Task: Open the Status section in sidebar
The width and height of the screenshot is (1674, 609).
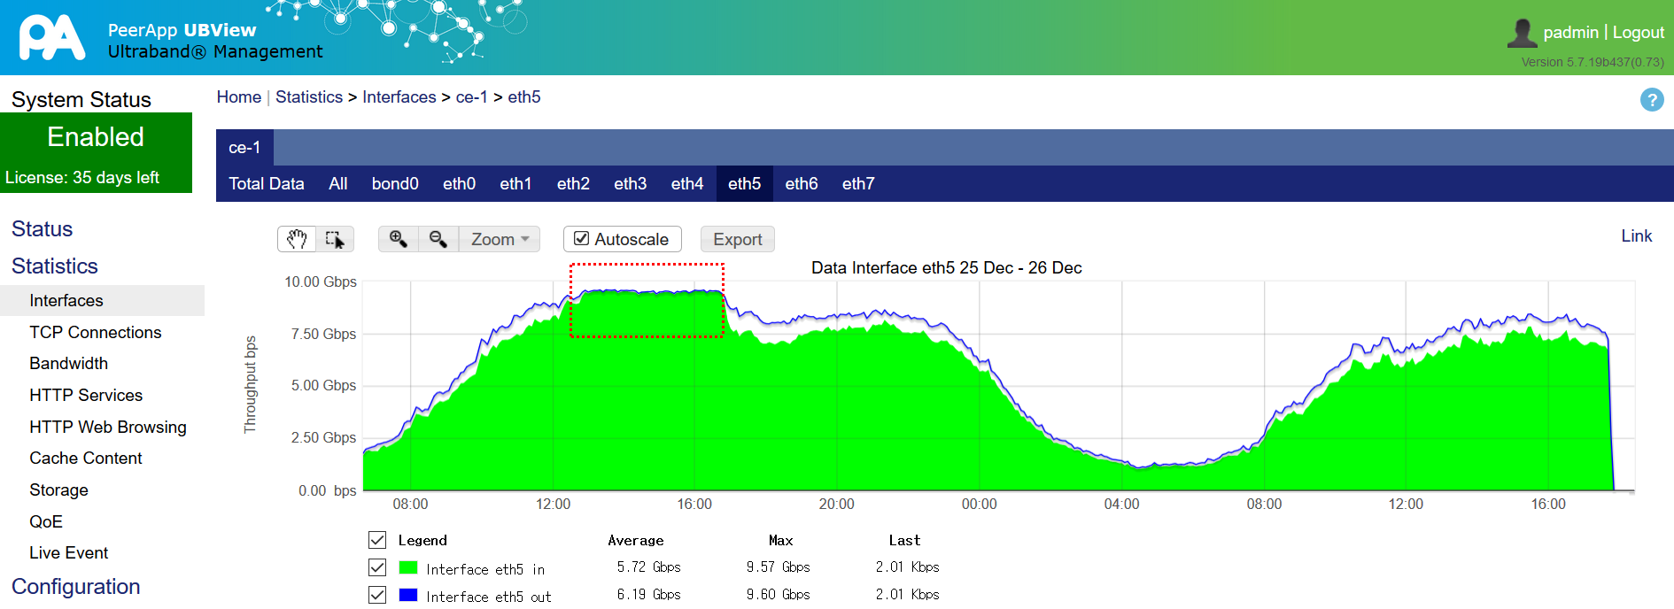Action: point(43,229)
